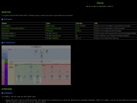Image resolution: width=137 pixels, height=103 pixels.
Task: Click the Architecture section heading
Action: [x=9, y=42]
